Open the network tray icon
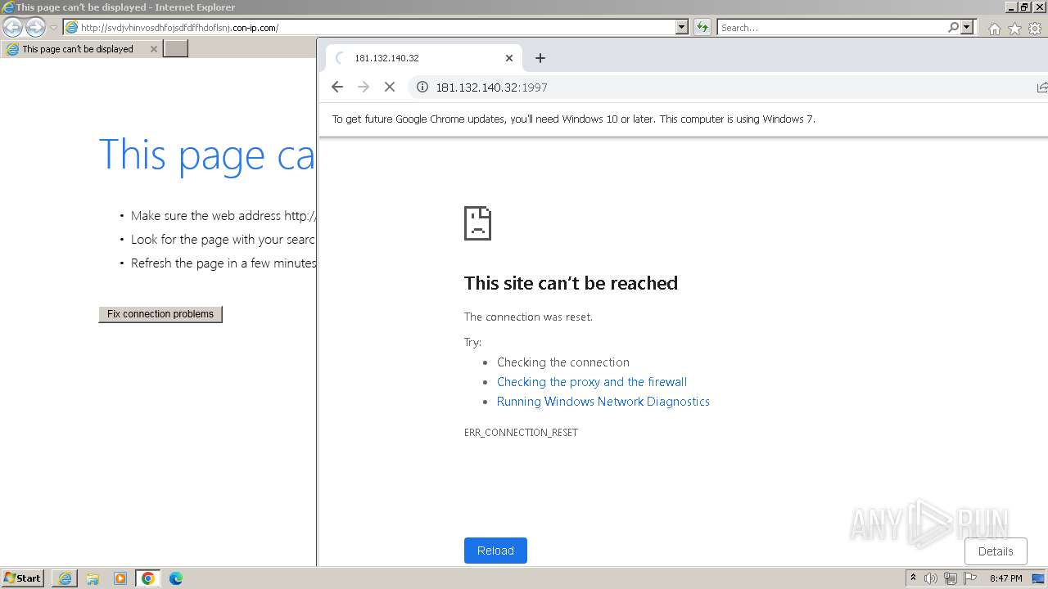 point(951,578)
